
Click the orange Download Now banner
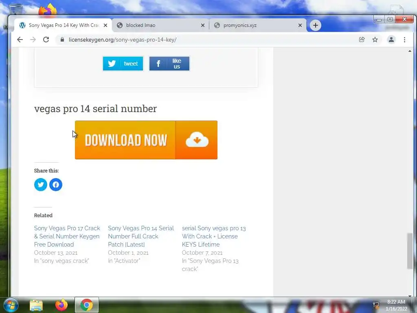click(x=146, y=140)
